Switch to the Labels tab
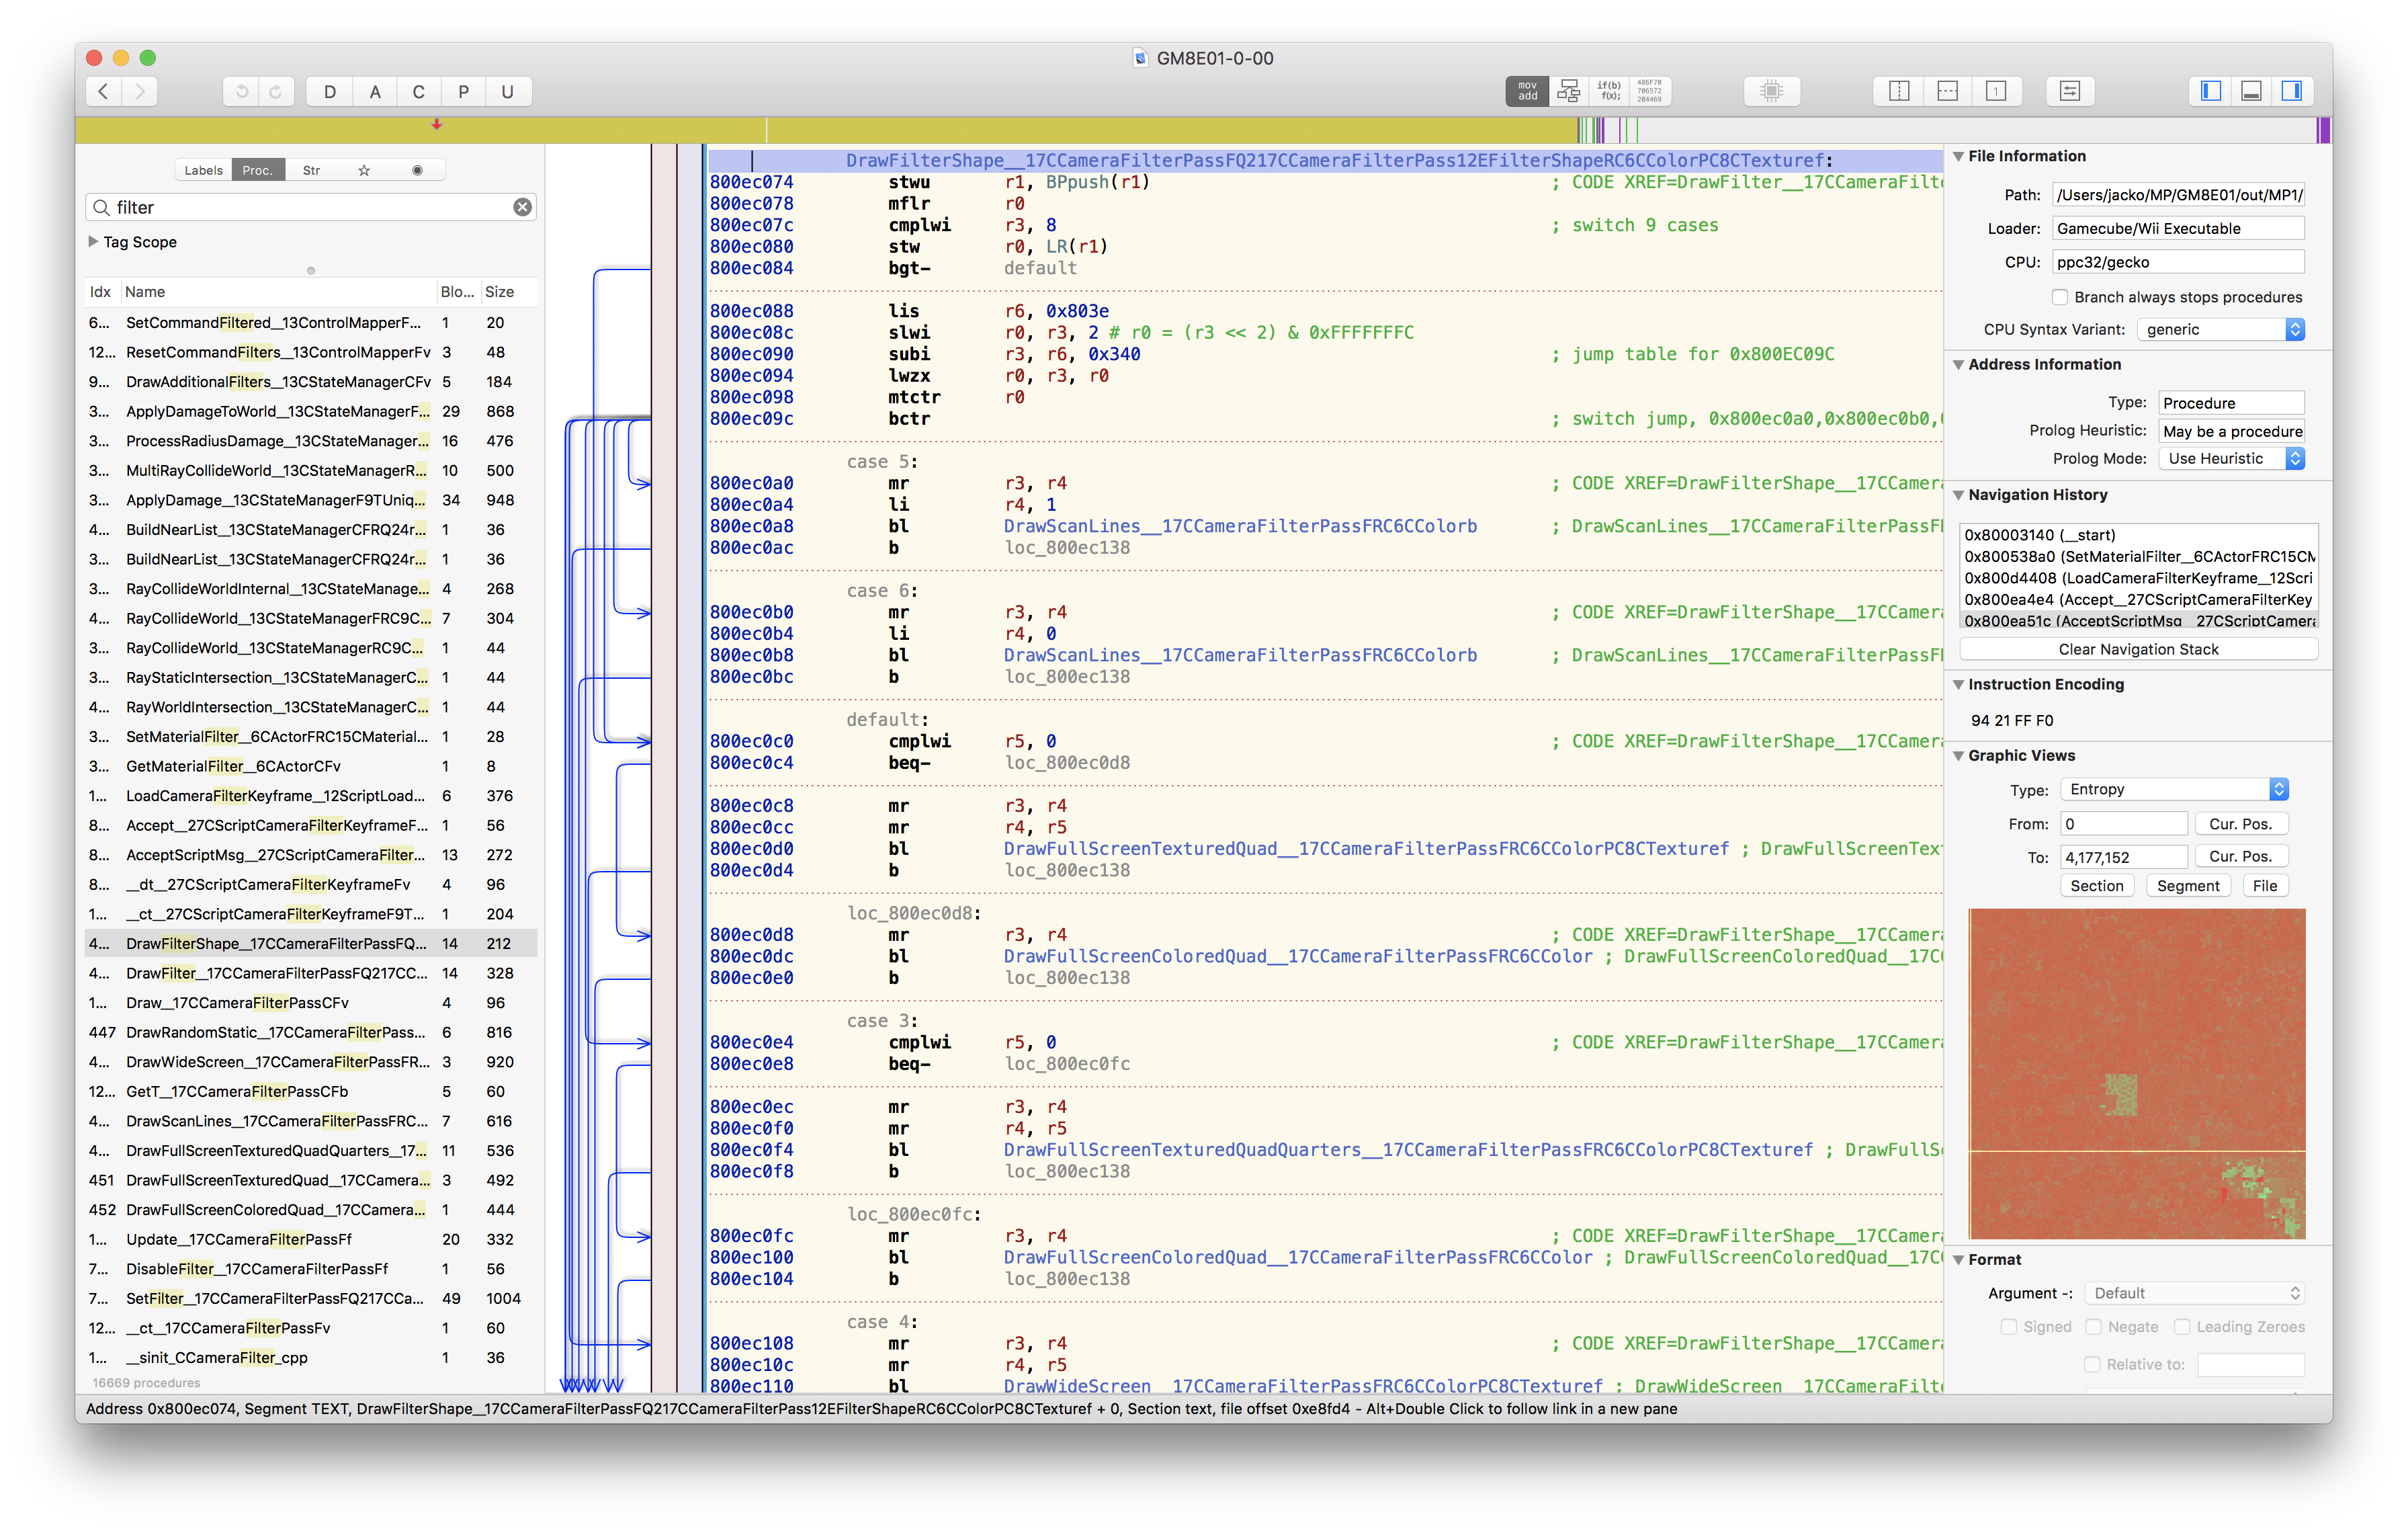The width and height of the screenshot is (2408, 1531). pyautogui.click(x=203, y=170)
